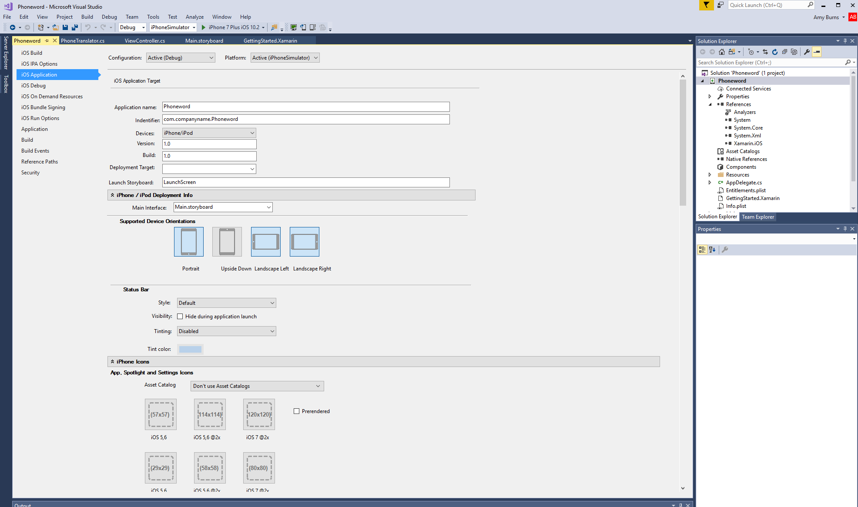Click the Save single-disk icon

click(65, 27)
